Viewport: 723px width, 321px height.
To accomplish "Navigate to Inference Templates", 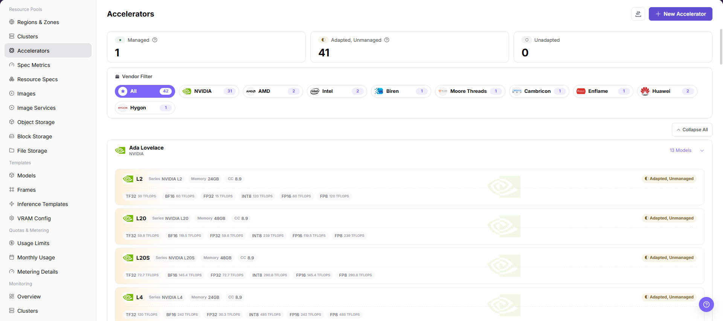I will [48, 204].
